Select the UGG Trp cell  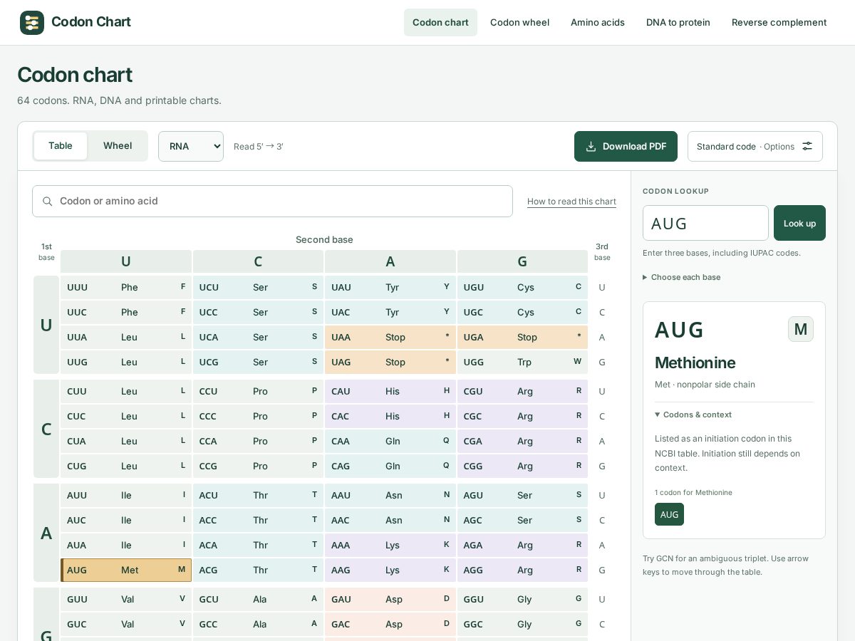point(522,362)
